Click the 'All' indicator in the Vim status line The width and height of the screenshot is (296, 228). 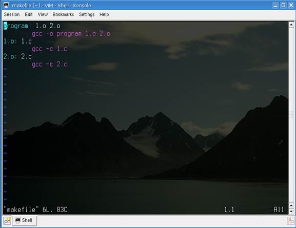point(279,210)
